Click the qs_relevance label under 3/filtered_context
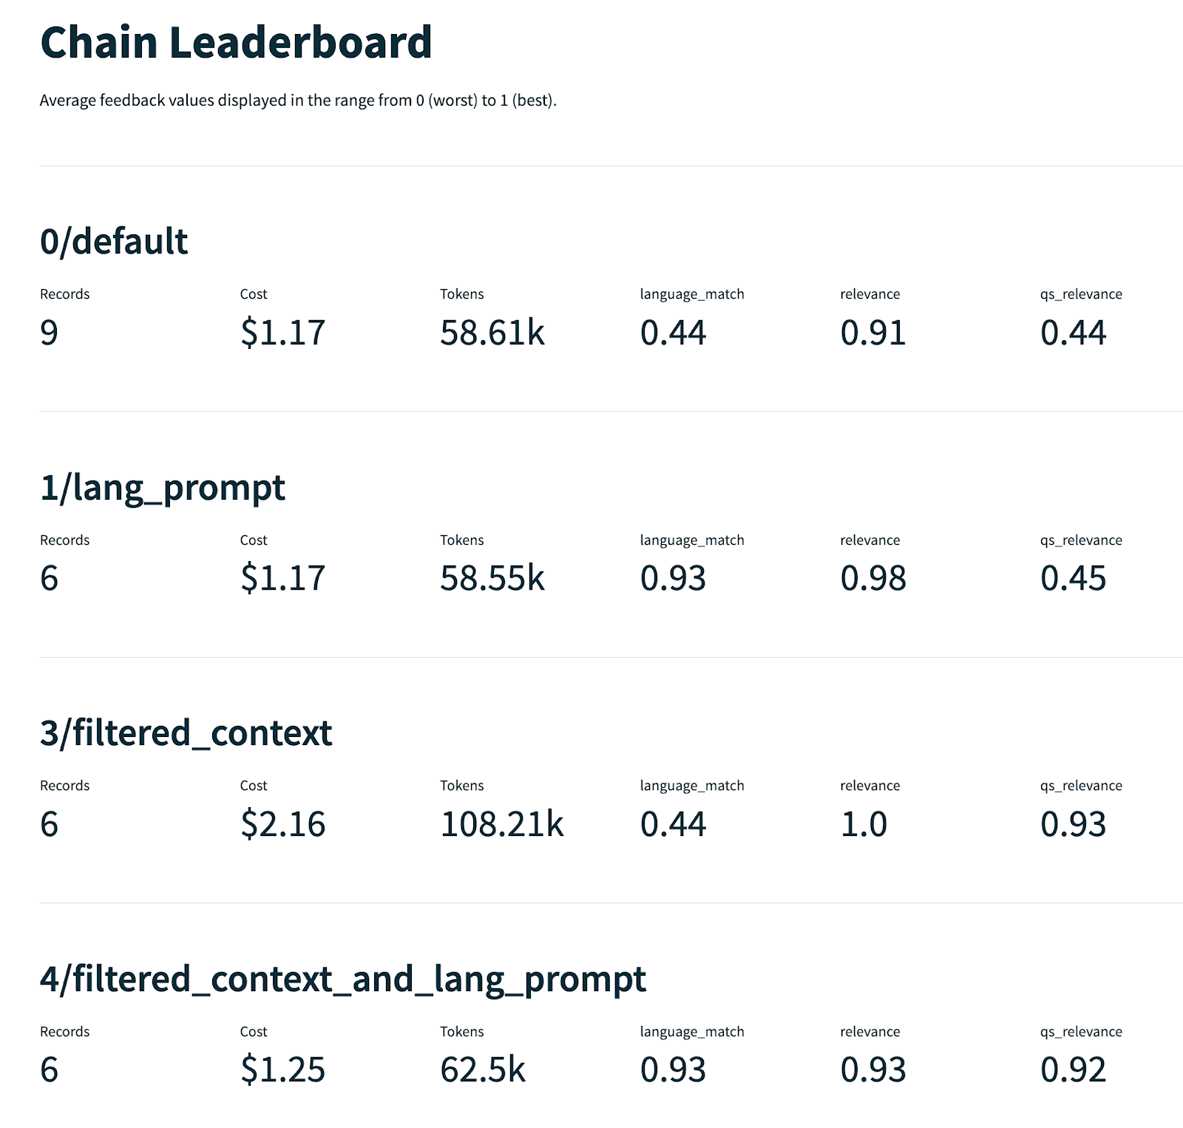1183x1128 pixels. [1080, 786]
